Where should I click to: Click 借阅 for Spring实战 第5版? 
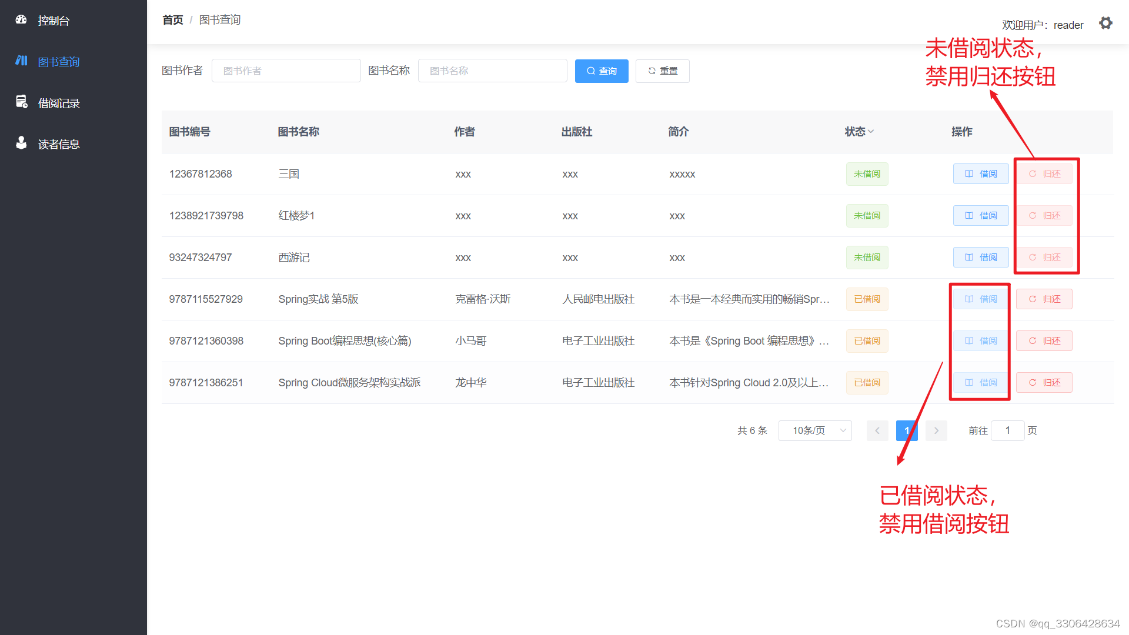coord(981,299)
